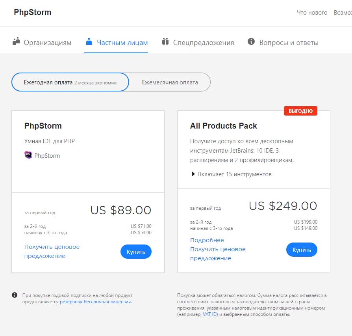
Task: Open the Спецпредложения tab
Action: tap(204, 43)
